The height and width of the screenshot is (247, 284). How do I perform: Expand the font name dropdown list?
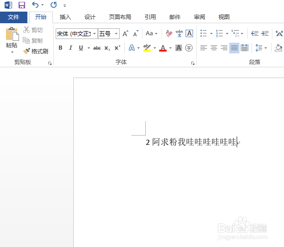[94, 34]
